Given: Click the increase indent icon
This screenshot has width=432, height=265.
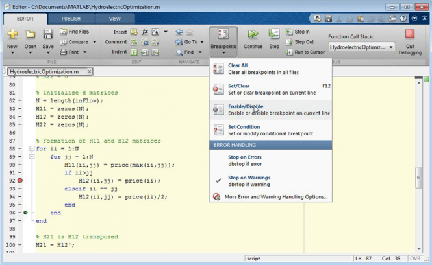Looking at the screenshot, I should pos(145,52).
